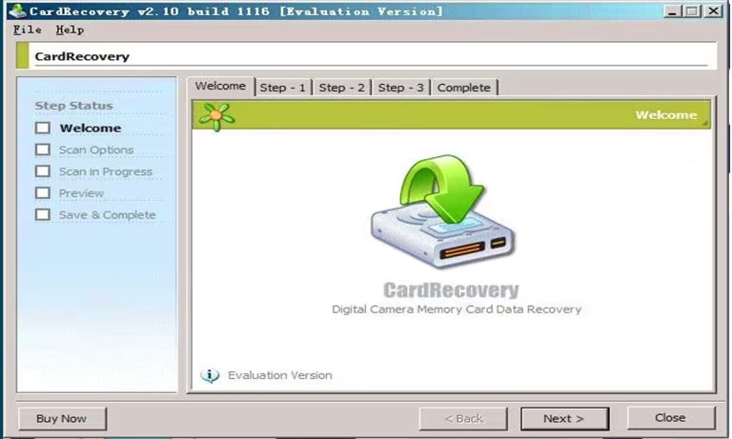Viewport: 732px width, 439px height.
Task: Click the info icon beside Evaluation Version
Action: (210, 375)
